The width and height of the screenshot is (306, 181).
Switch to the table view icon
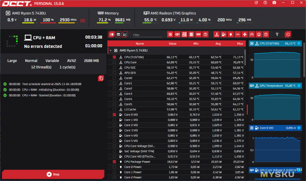(x=118, y=34)
